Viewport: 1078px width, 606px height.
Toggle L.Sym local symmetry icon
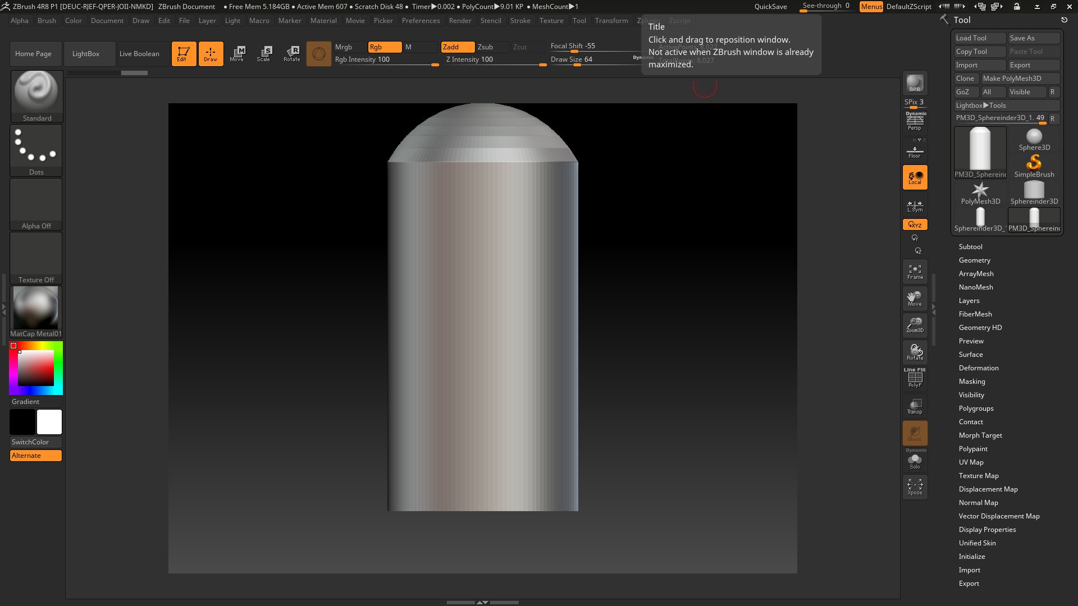point(915,205)
